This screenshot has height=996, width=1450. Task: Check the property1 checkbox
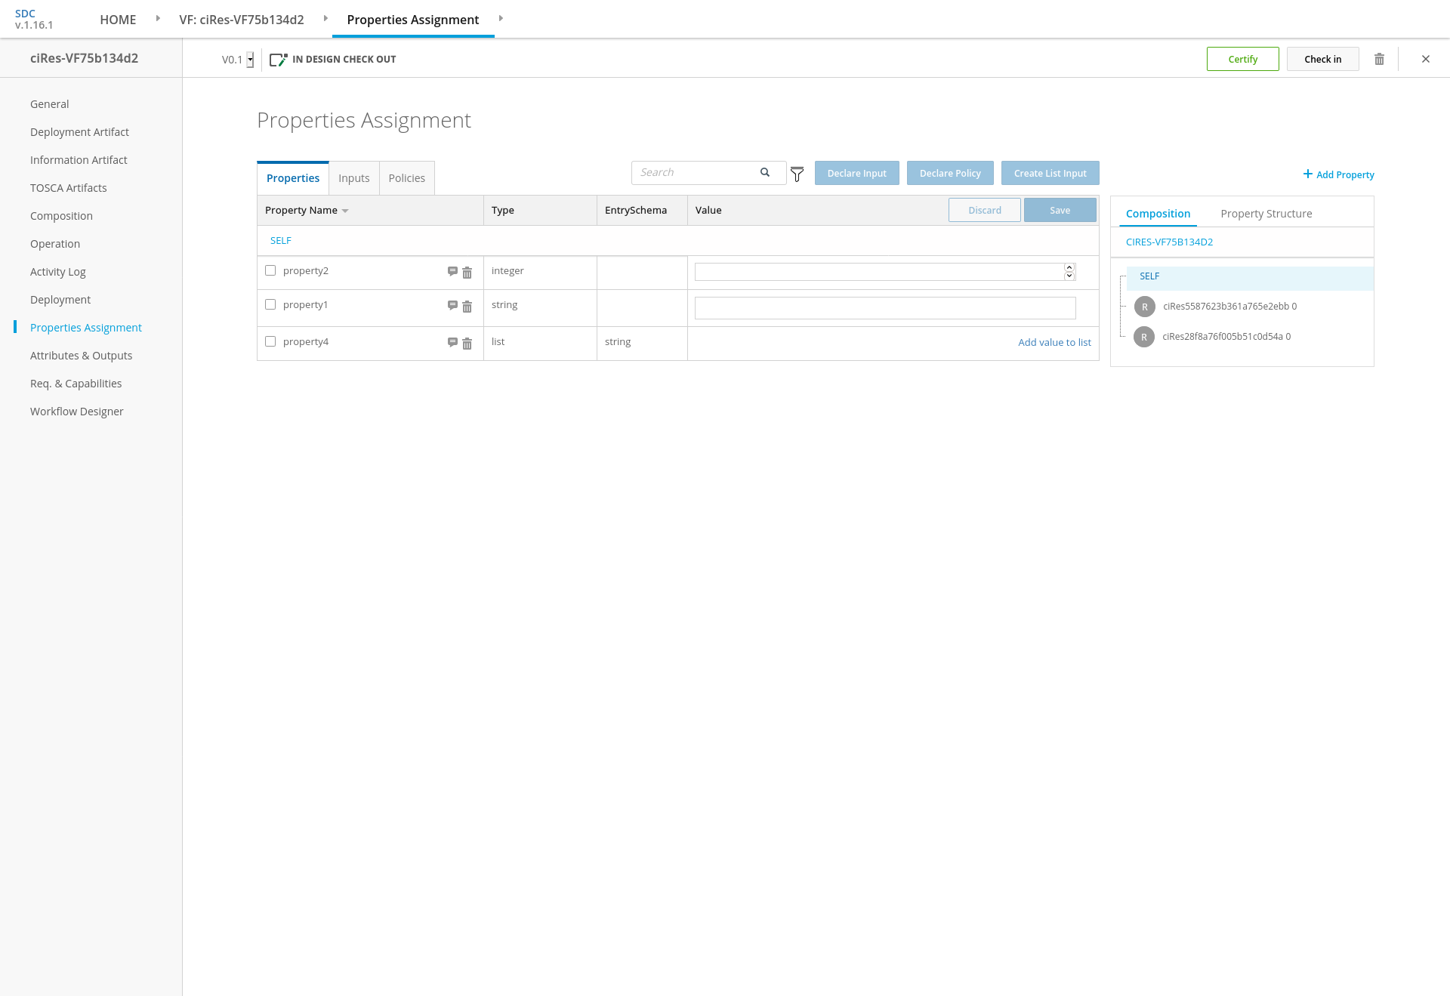tap(270, 304)
